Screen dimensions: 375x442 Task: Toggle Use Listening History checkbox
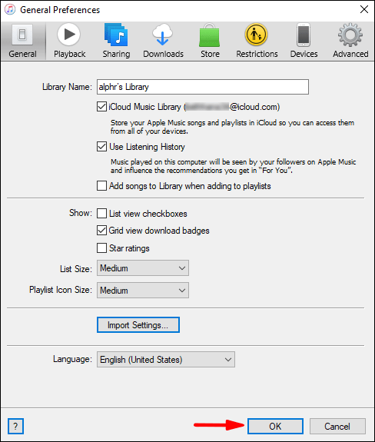pos(101,147)
